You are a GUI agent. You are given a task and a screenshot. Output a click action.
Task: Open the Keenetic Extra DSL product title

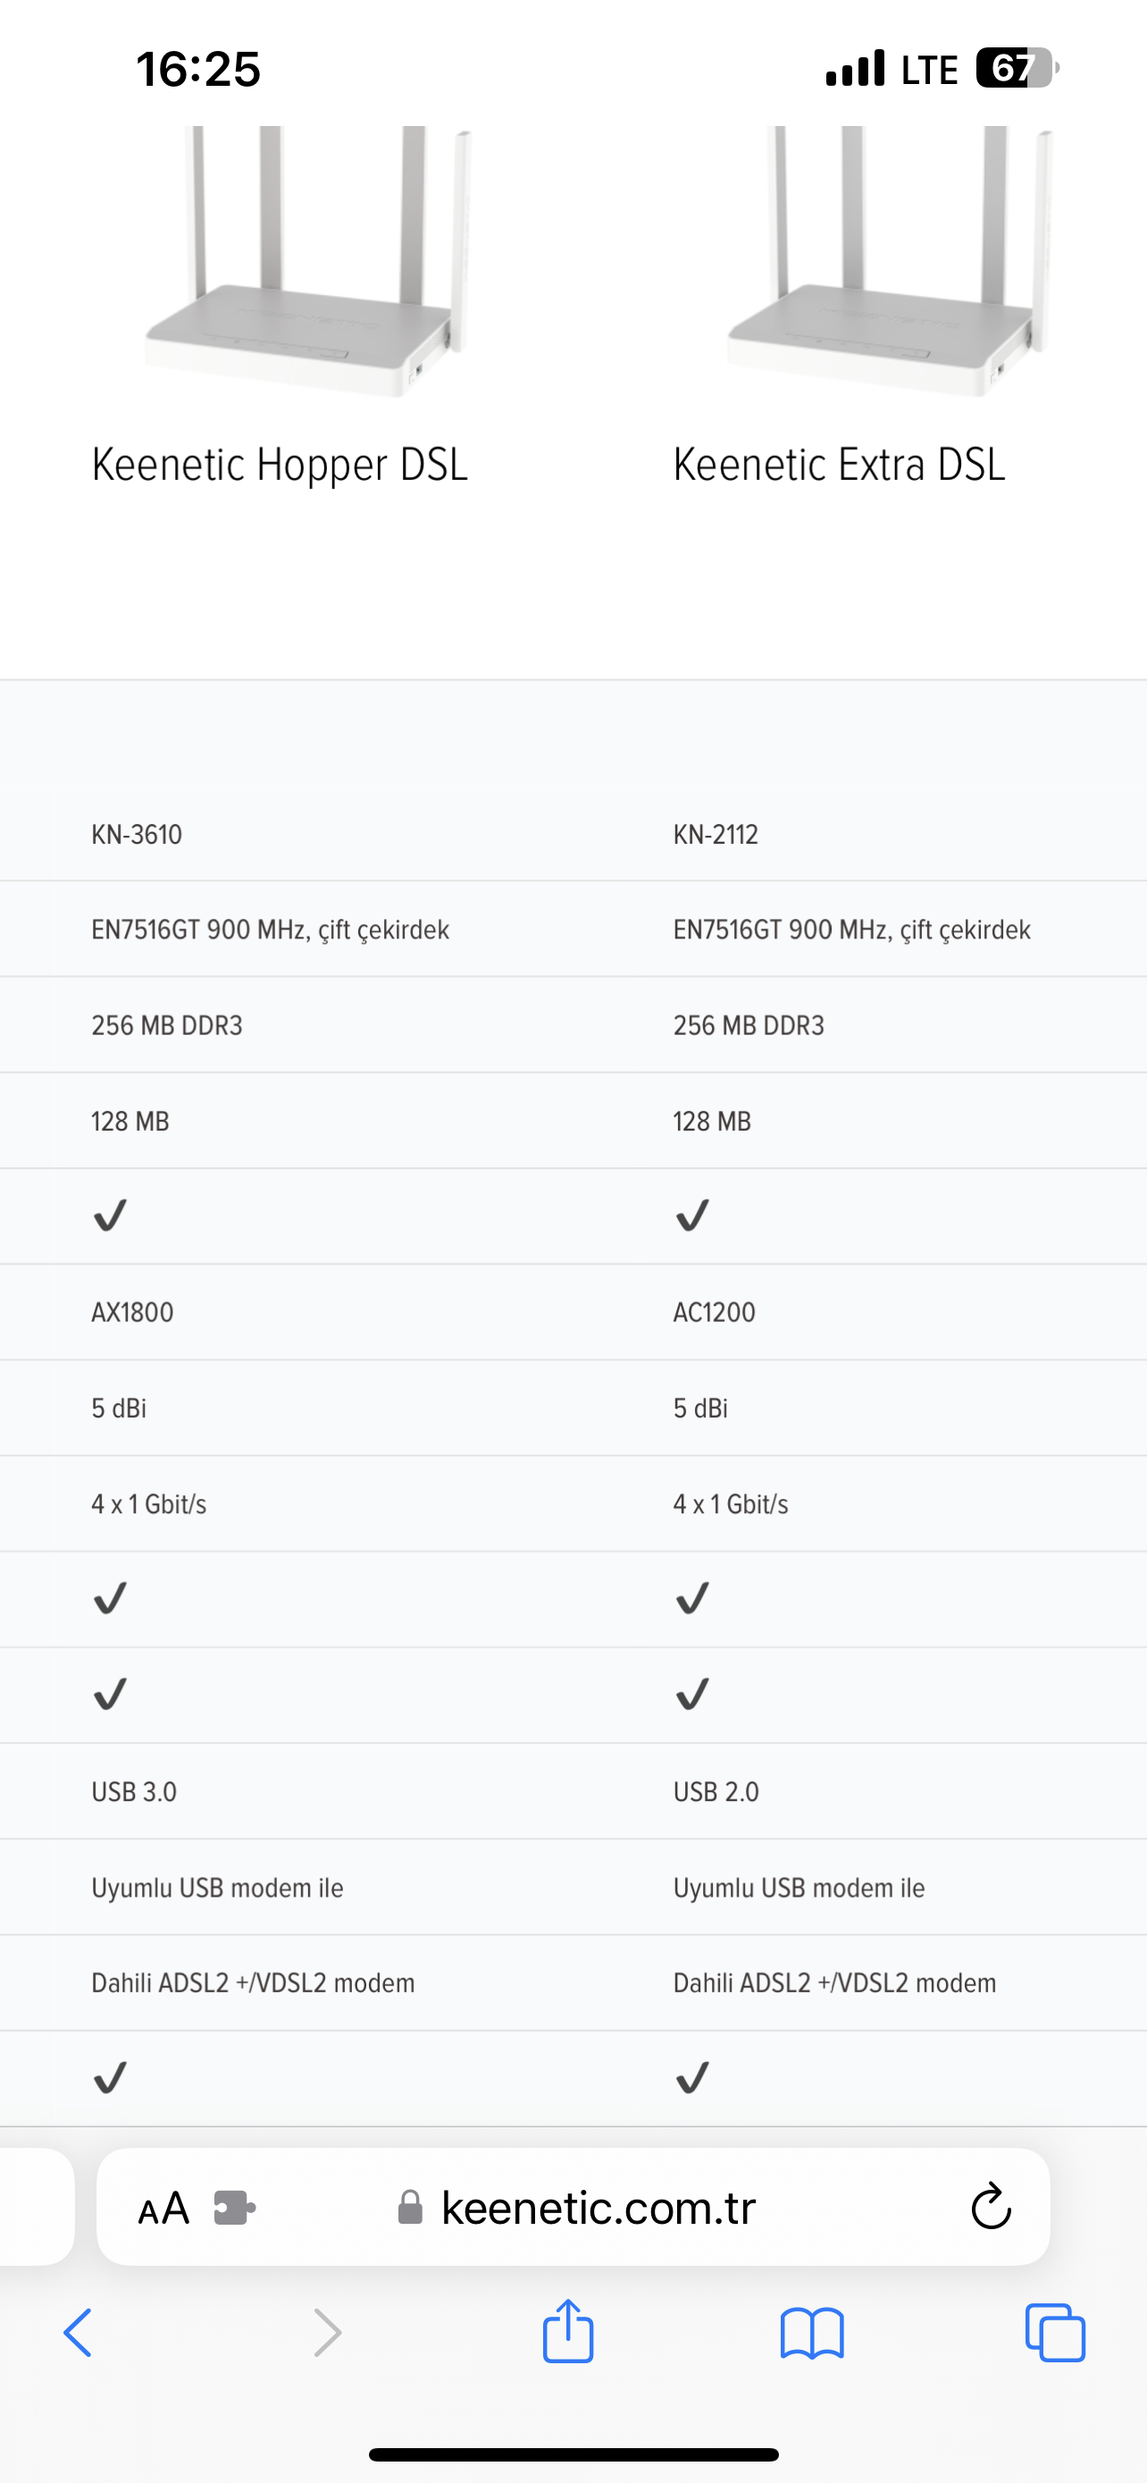(x=839, y=466)
